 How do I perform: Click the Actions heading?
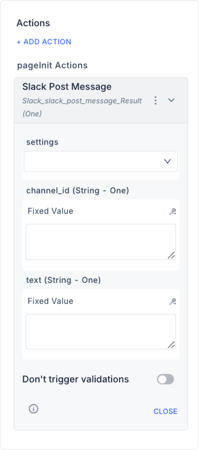[33, 23]
